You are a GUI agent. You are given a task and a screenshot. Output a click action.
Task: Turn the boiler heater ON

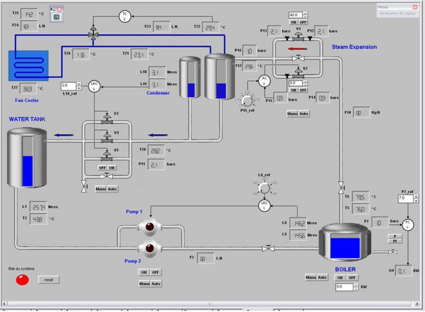pos(341,278)
